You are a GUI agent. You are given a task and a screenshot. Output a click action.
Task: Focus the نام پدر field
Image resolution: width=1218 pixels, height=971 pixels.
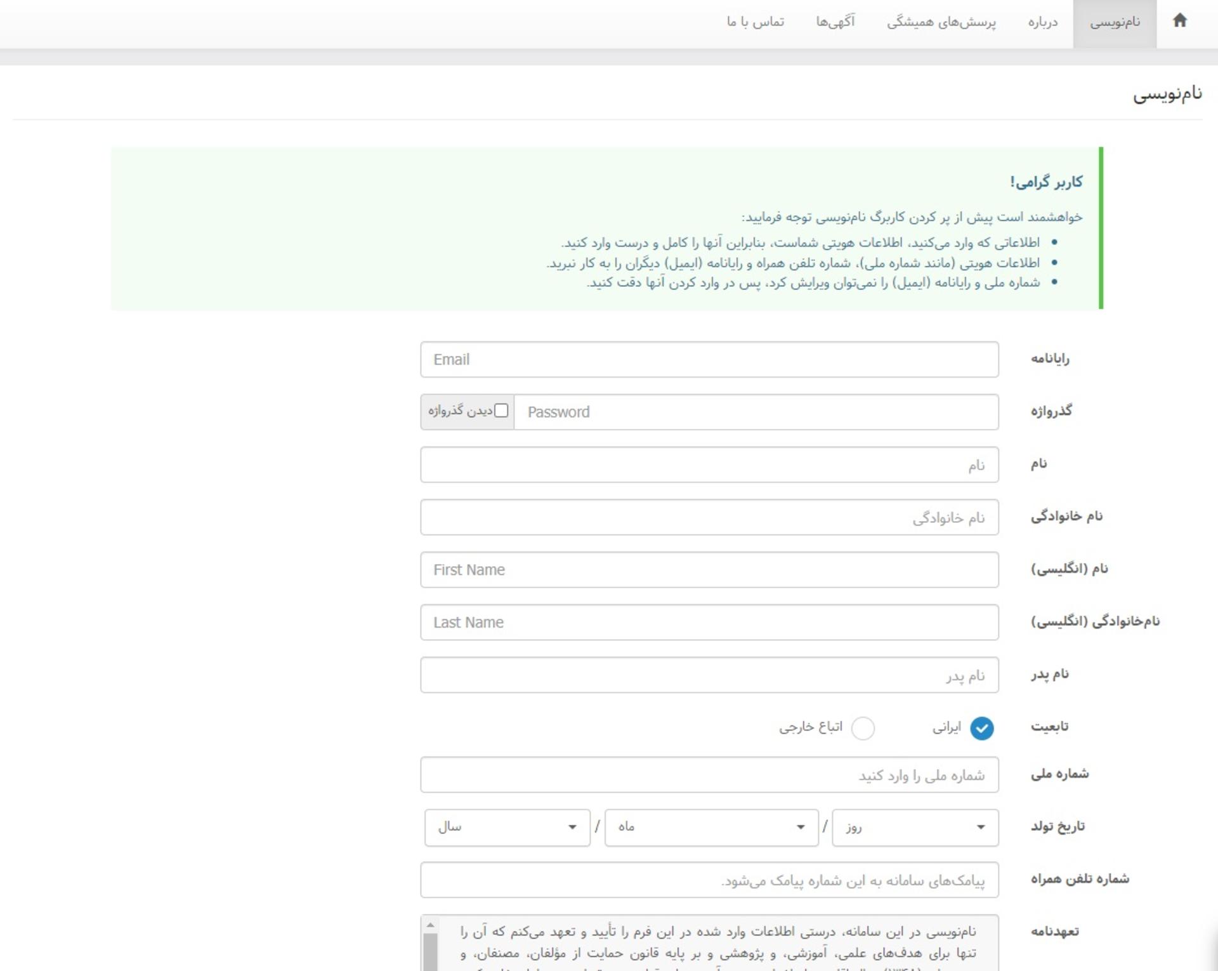709,675
